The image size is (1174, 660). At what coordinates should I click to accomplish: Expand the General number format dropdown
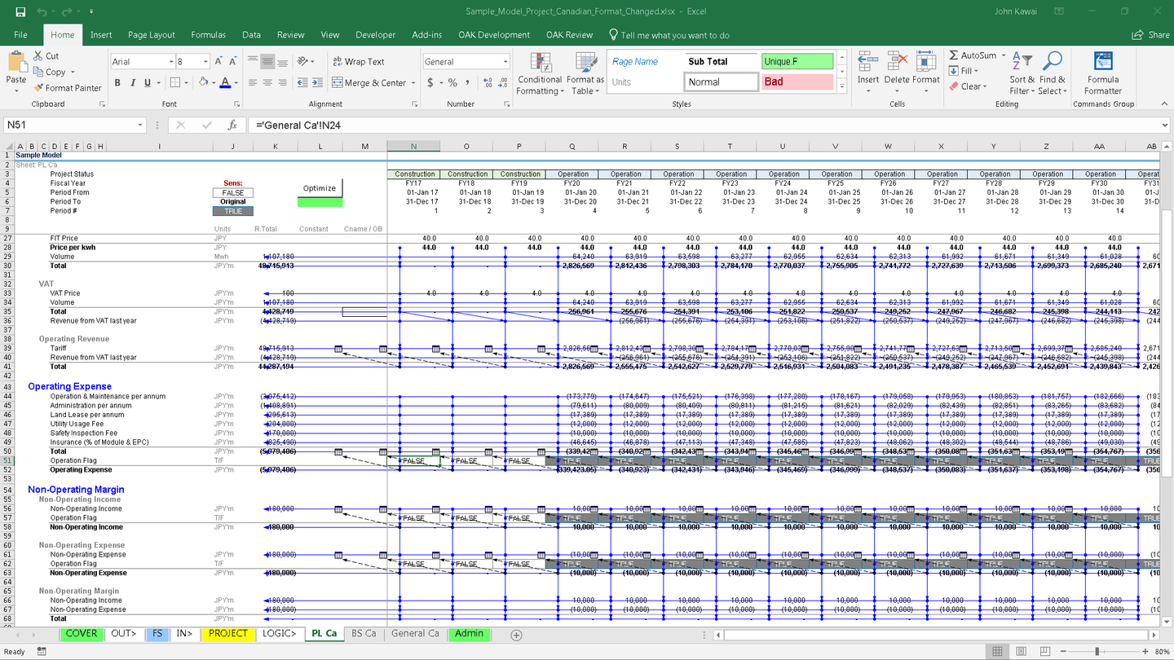(x=505, y=62)
